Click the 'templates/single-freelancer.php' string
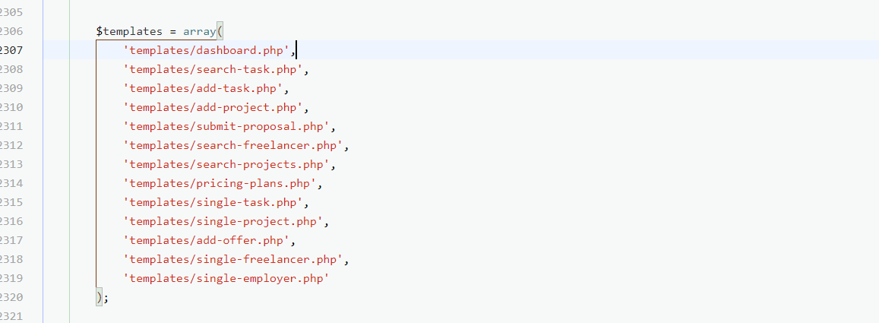This screenshot has width=879, height=323. tap(232, 260)
